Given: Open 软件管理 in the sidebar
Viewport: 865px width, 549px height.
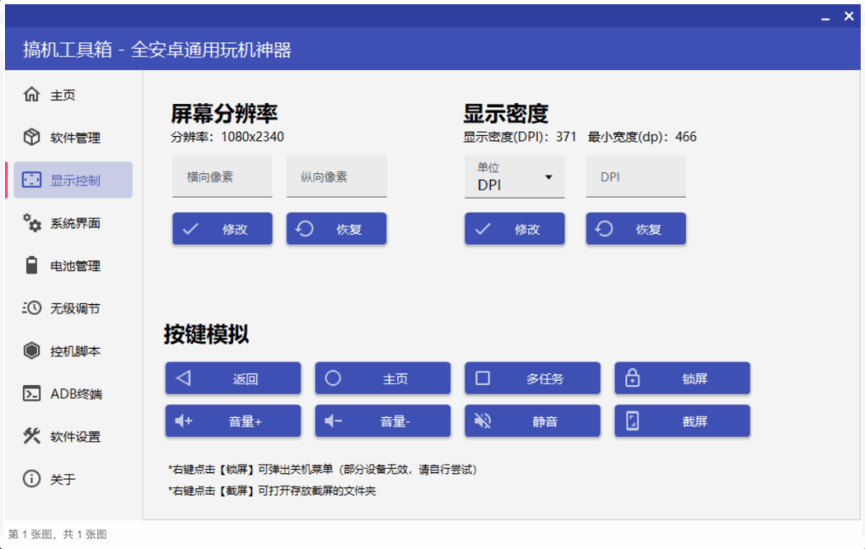Looking at the screenshot, I should coord(73,138).
